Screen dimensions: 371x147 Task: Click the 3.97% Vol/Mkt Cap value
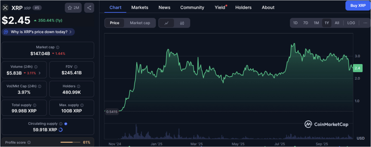tap(24, 92)
